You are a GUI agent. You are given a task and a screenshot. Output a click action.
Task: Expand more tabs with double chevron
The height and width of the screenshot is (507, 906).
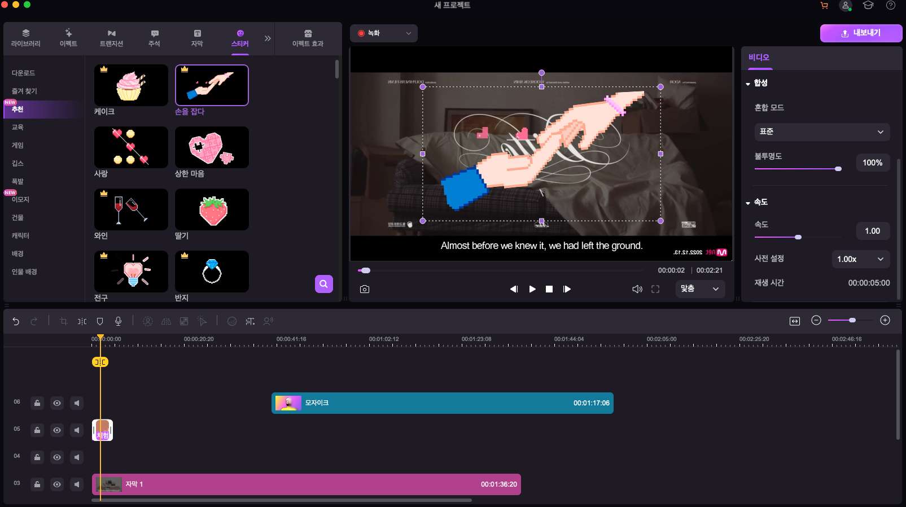pyautogui.click(x=268, y=38)
